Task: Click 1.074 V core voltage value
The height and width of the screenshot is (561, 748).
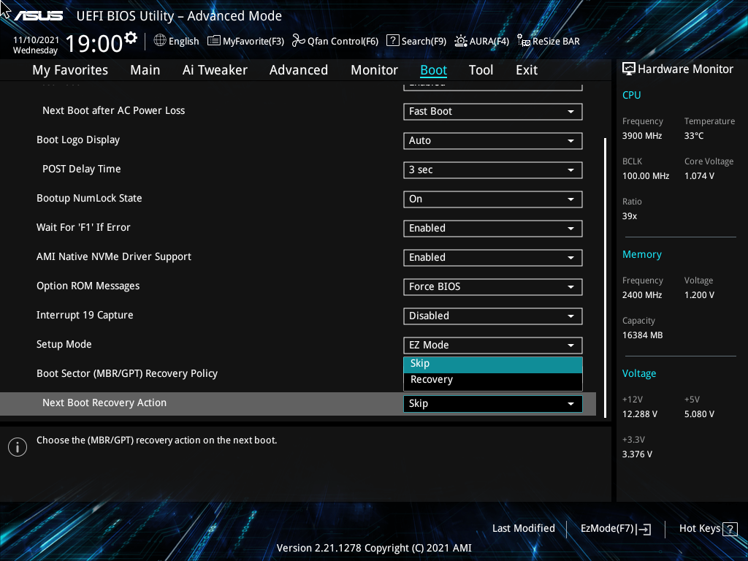Action: point(699,176)
